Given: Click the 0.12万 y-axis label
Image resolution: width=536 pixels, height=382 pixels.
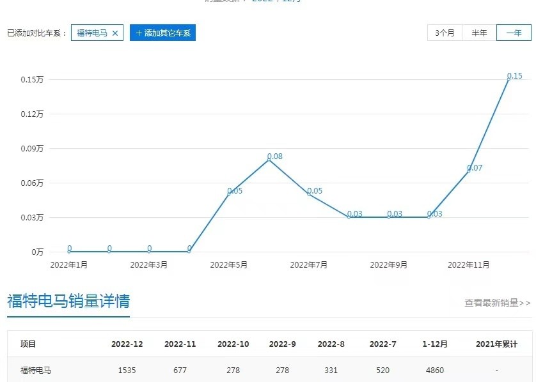Looking at the screenshot, I should coord(32,114).
